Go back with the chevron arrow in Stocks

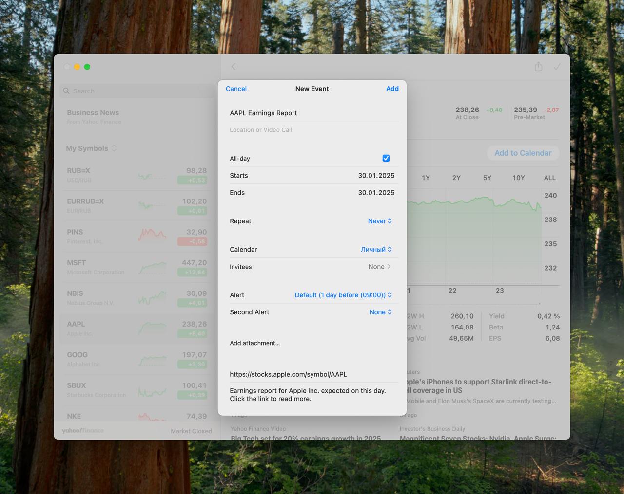point(234,67)
